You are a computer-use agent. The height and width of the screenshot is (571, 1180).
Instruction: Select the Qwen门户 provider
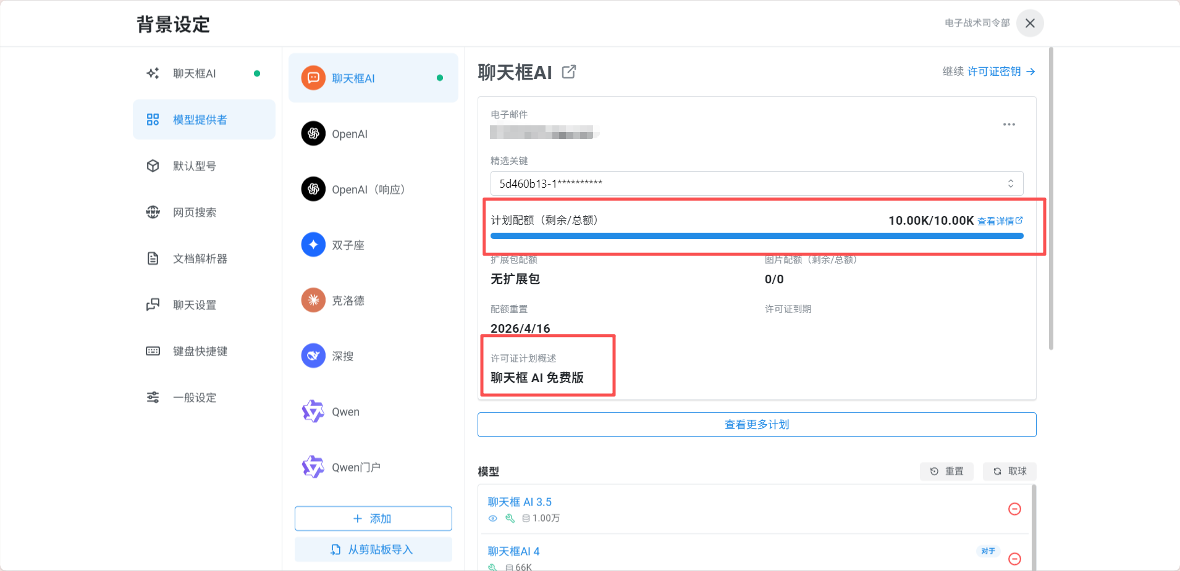(x=373, y=467)
